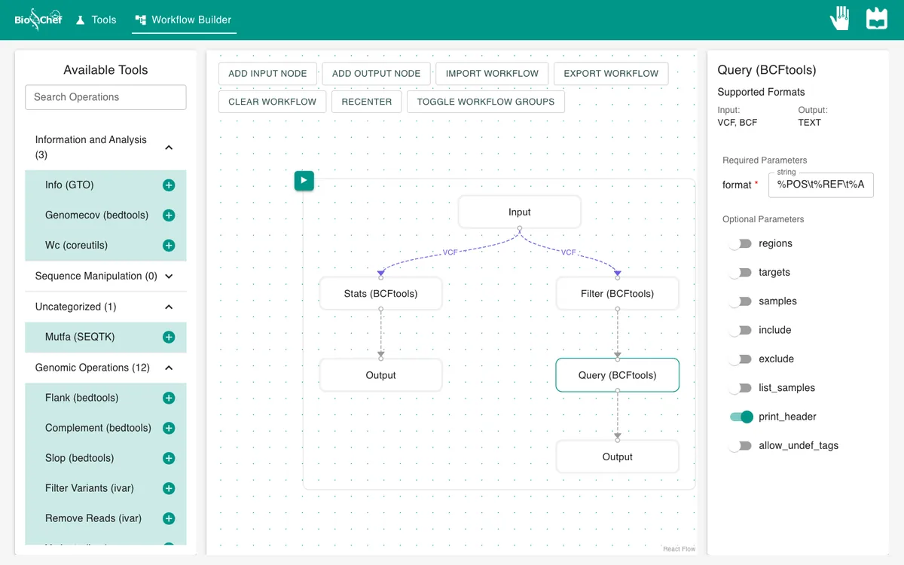The image size is (904, 565).
Task: Add Flank (bedtools) via plus icon
Action: click(x=169, y=398)
